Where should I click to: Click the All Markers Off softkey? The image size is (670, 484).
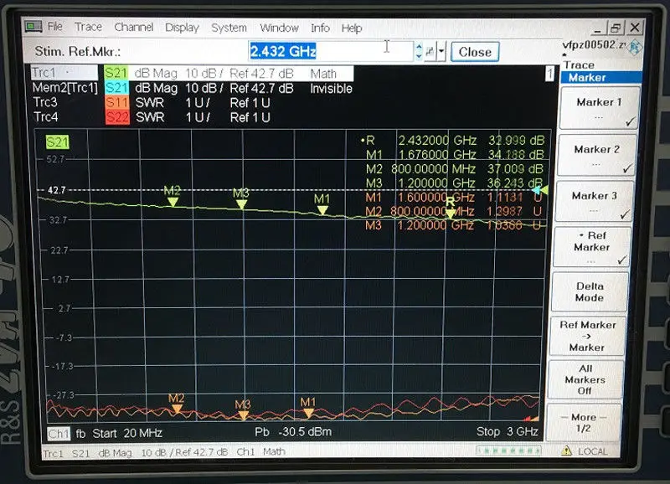pyautogui.click(x=585, y=379)
